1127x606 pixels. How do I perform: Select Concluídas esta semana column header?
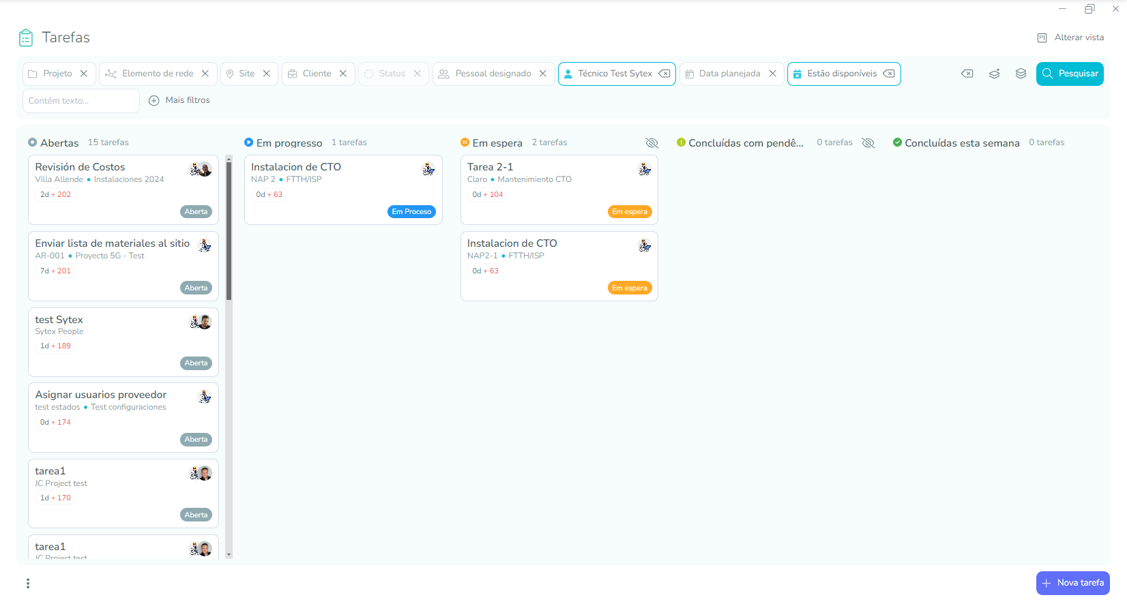point(956,143)
